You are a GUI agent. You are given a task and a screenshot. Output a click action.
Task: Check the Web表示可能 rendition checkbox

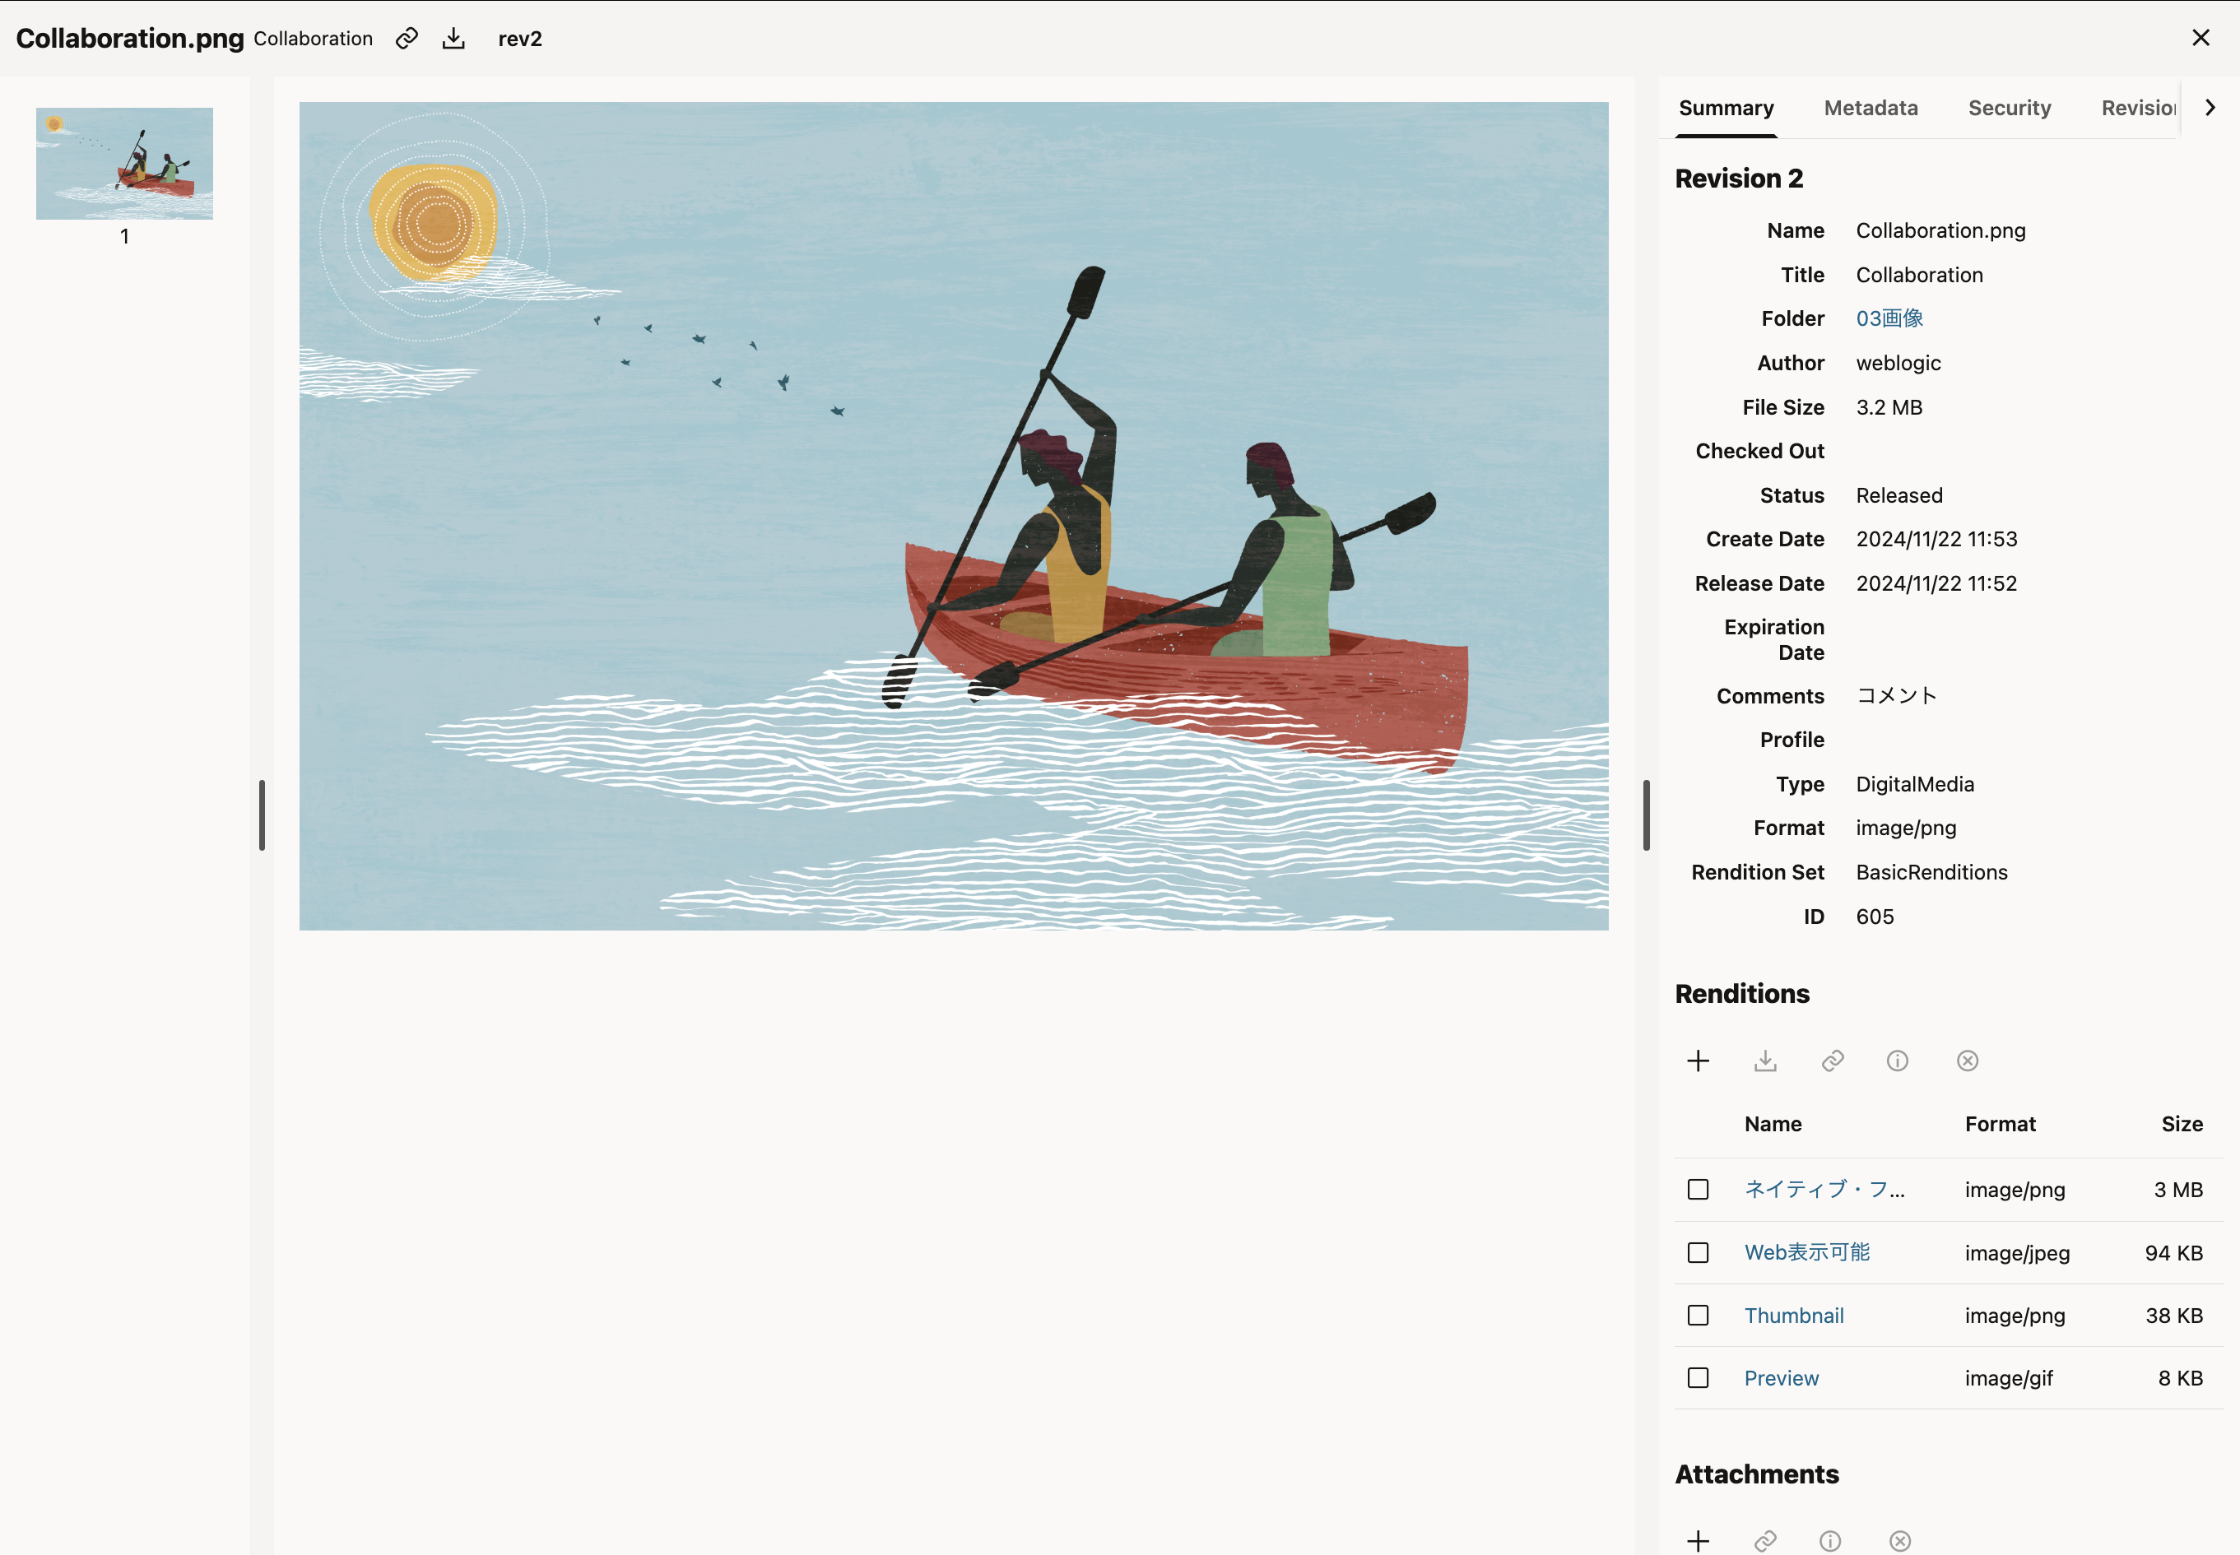pos(1699,1252)
